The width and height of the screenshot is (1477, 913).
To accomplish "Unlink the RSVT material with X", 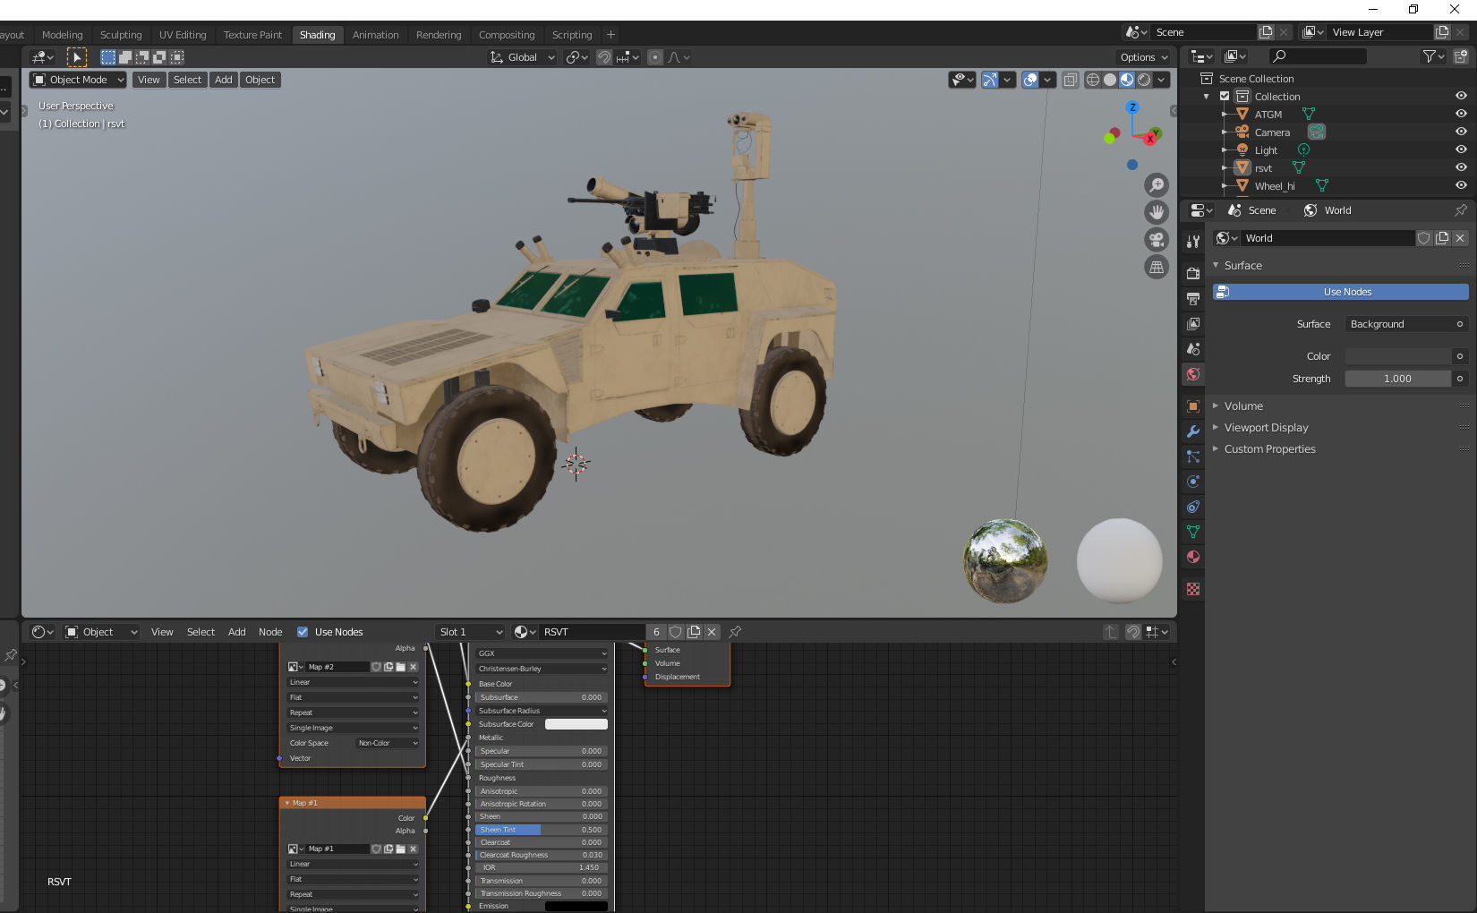I will click(712, 632).
